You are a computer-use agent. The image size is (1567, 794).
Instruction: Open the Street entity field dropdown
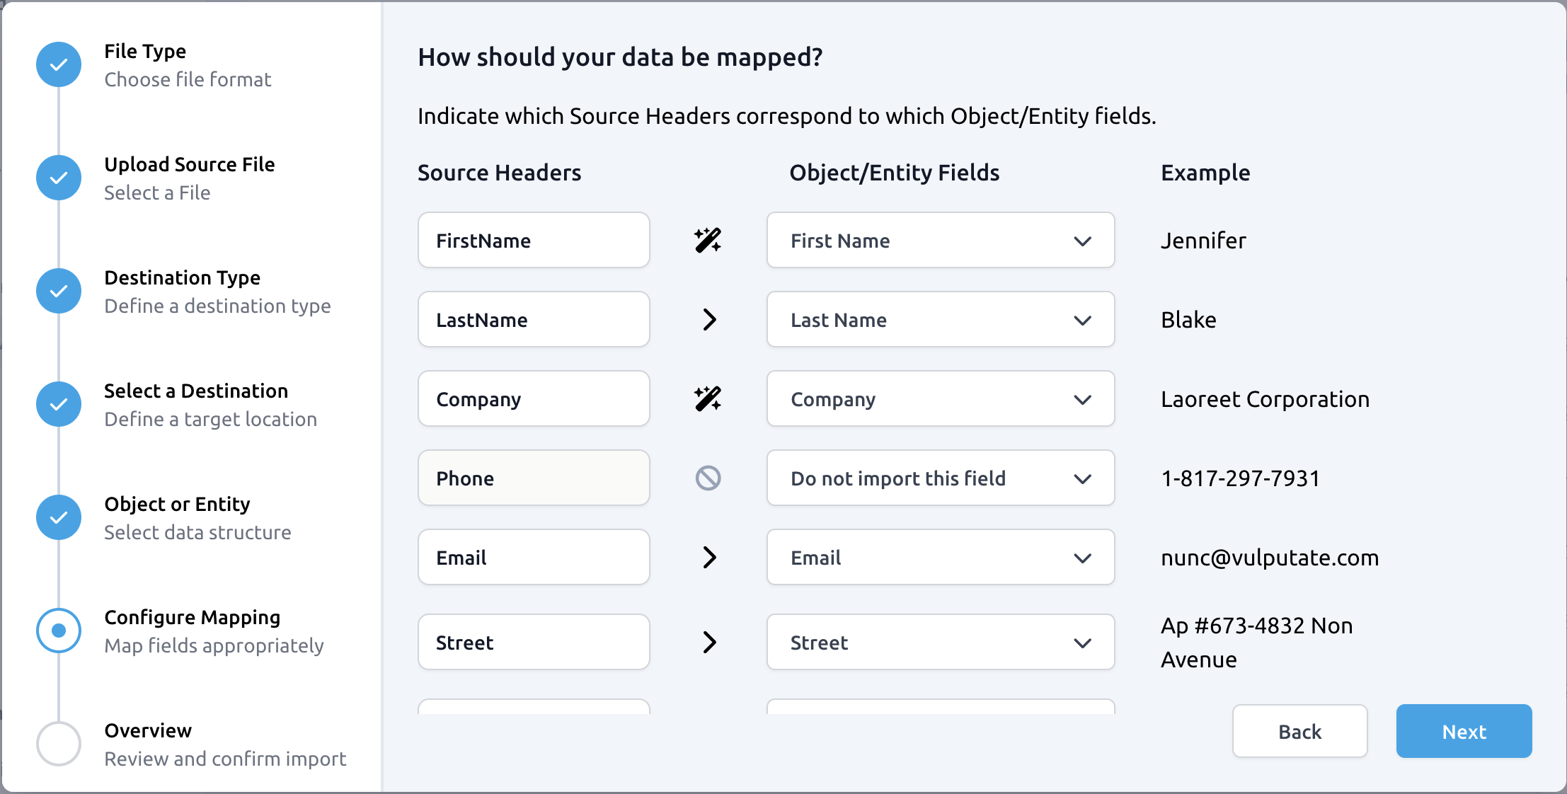point(941,643)
